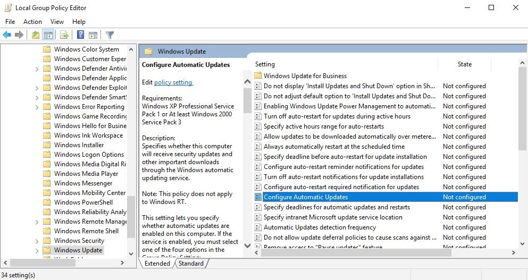The image size is (528, 280).
Task: Open the Help menu
Action: click(x=79, y=22)
